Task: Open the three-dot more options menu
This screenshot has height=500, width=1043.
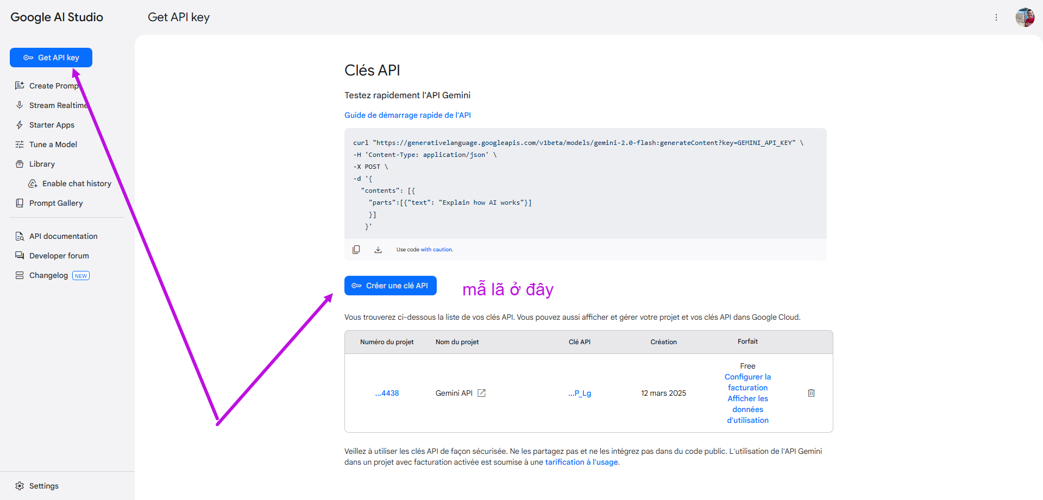Action: click(x=996, y=17)
